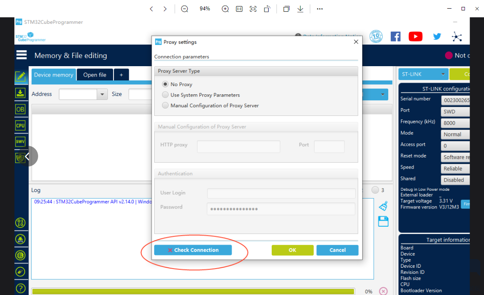Open ST YouTube channel icon
This screenshot has height=295, width=484.
tap(416, 36)
